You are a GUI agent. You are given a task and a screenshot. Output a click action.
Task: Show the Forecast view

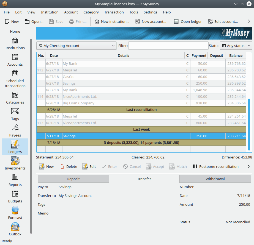click(x=15, y=213)
